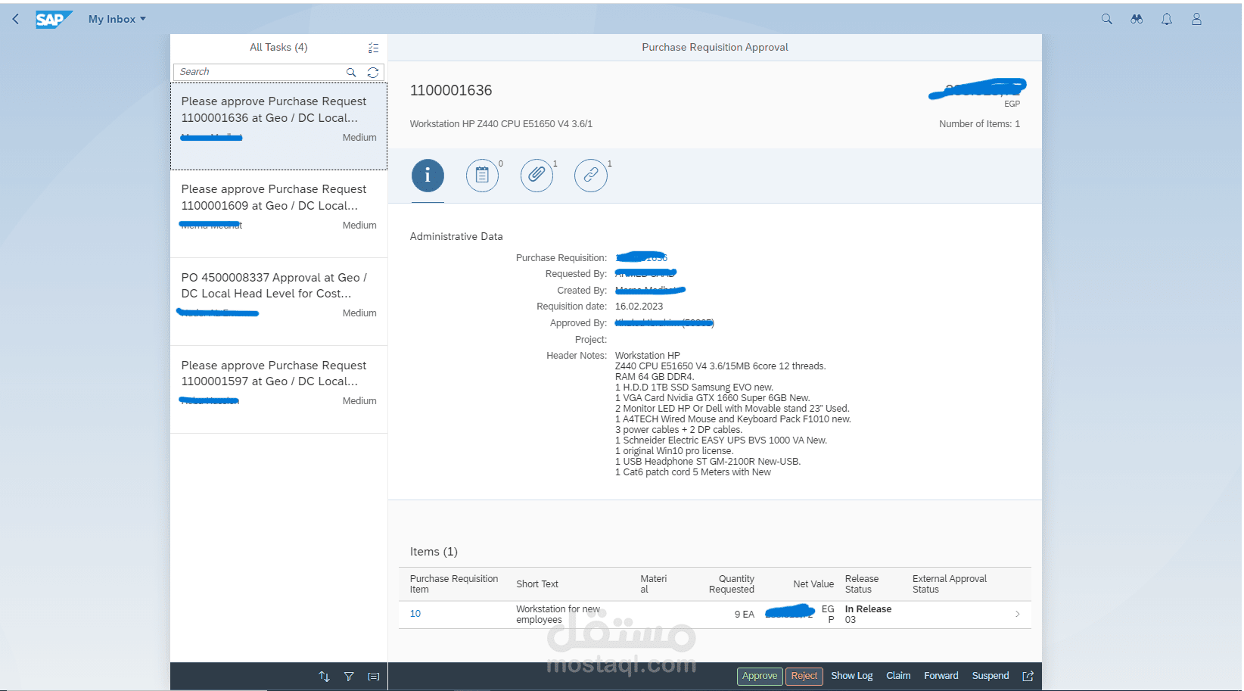Select task for Purchase Request 1100001609
The height and width of the screenshot is (691, 1244).
[x=278, y=214]
